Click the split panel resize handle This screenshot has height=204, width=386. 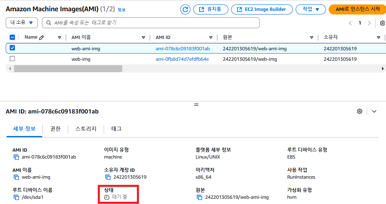coord(196,105)
